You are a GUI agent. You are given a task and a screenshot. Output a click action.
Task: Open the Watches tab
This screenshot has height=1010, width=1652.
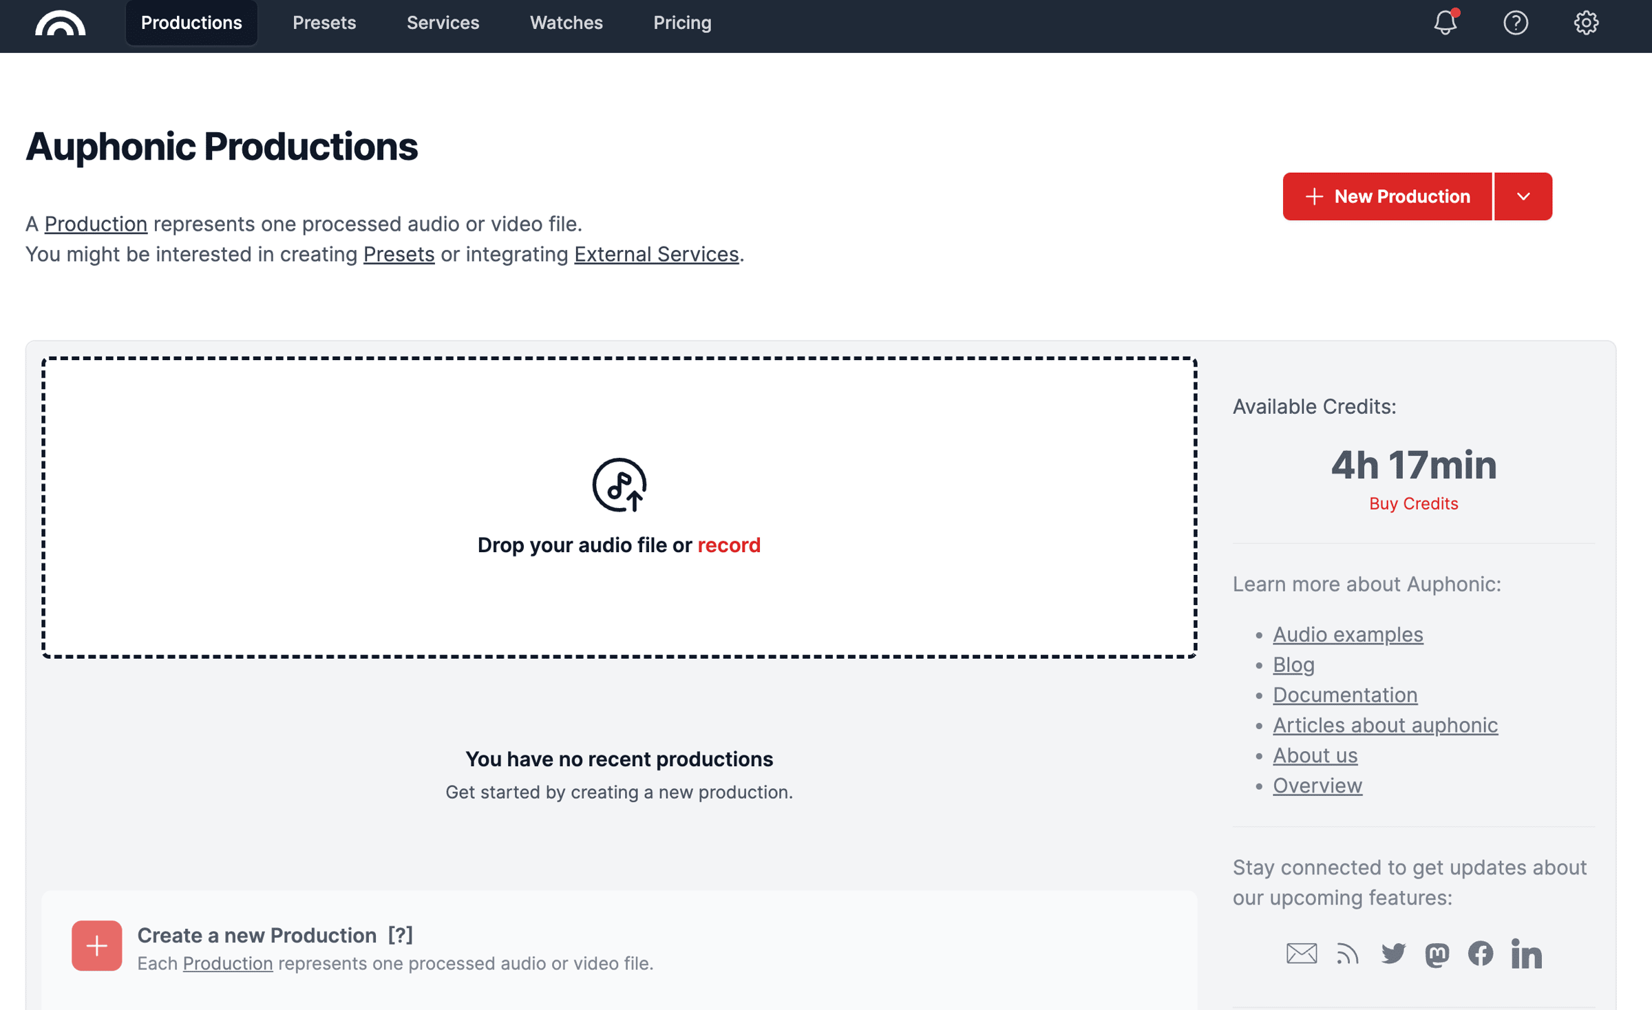click(566, 23)
